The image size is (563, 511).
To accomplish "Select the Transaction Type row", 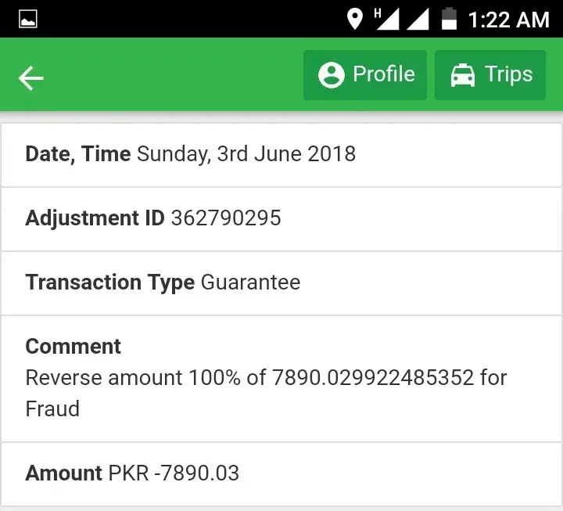I will coord(281,282).
